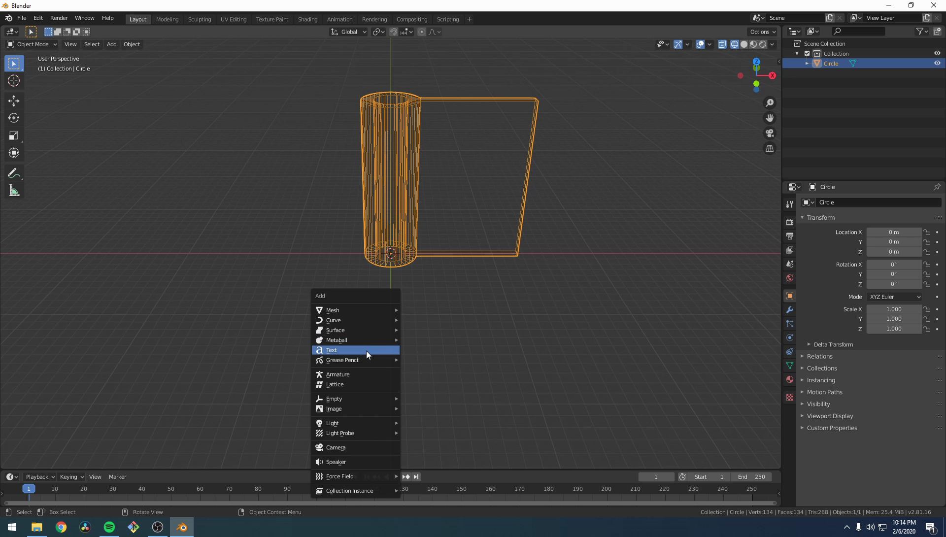Open Active Tool settings tab icon

click(x=790, y=204)
